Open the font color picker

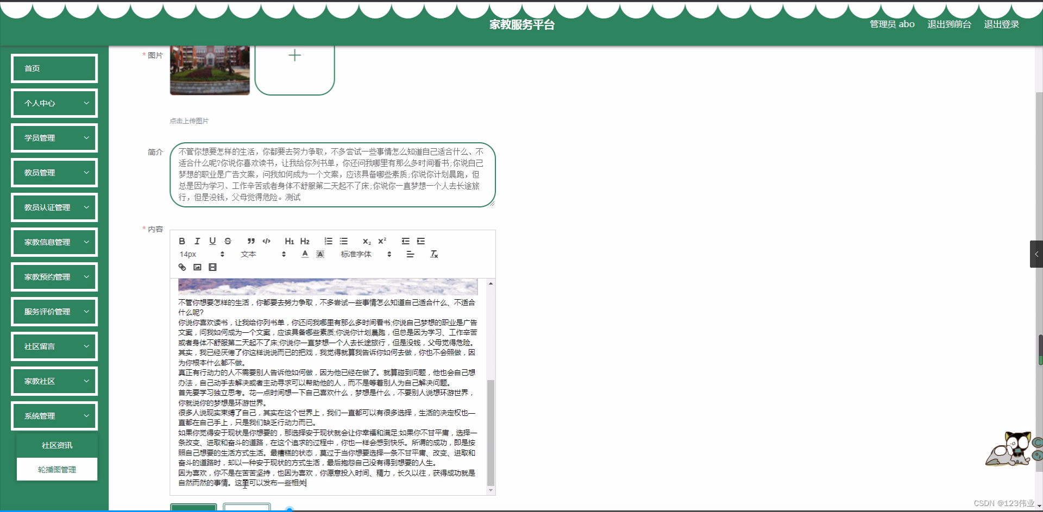click(x=305, y=254)
